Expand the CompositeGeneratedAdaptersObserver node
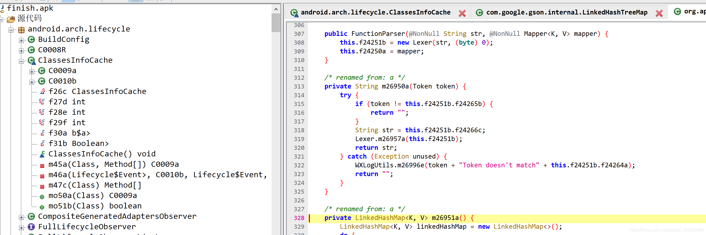Image resolution: width=706 pixels, height=235 pixels. (x=21, y=217)
